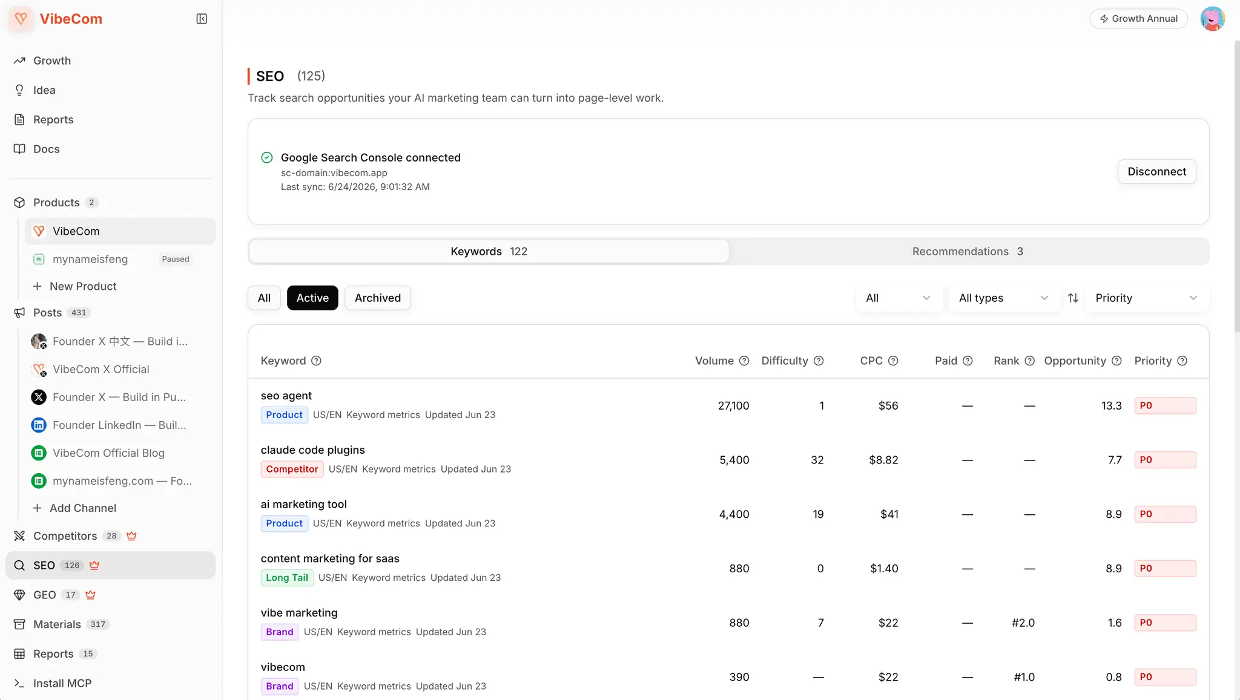Select the Active keywords filter
Image resolution: width=1240 pixels, height=700 pixels.
[312, 298]
